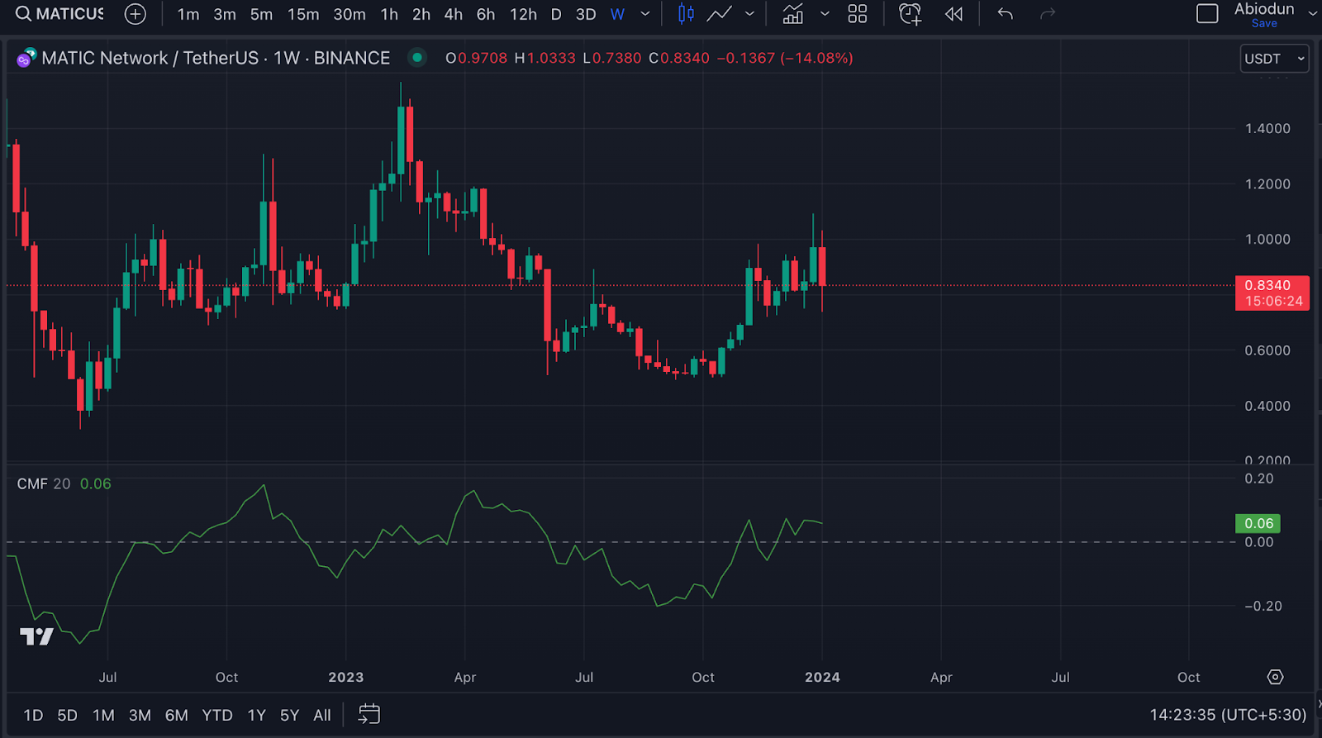This screenshot has width=1322, height=738.
Task: Set the range to 1D
Action: [x=33, y=715]
